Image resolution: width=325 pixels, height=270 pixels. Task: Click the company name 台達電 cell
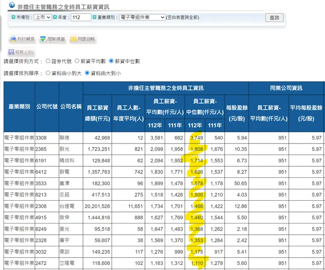pos(65,206)
